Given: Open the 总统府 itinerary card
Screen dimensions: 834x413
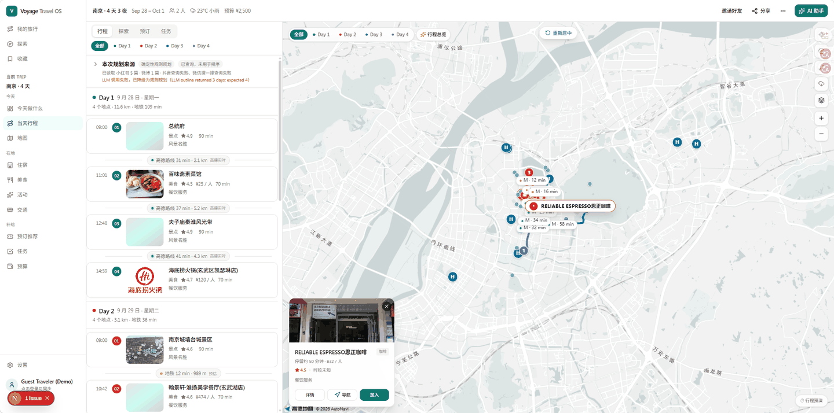Looking at the screenshot, I should [182, 136].
